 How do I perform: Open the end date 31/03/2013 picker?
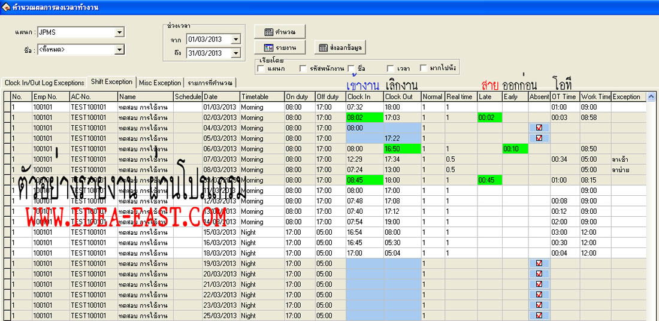(x=235, y=53)
